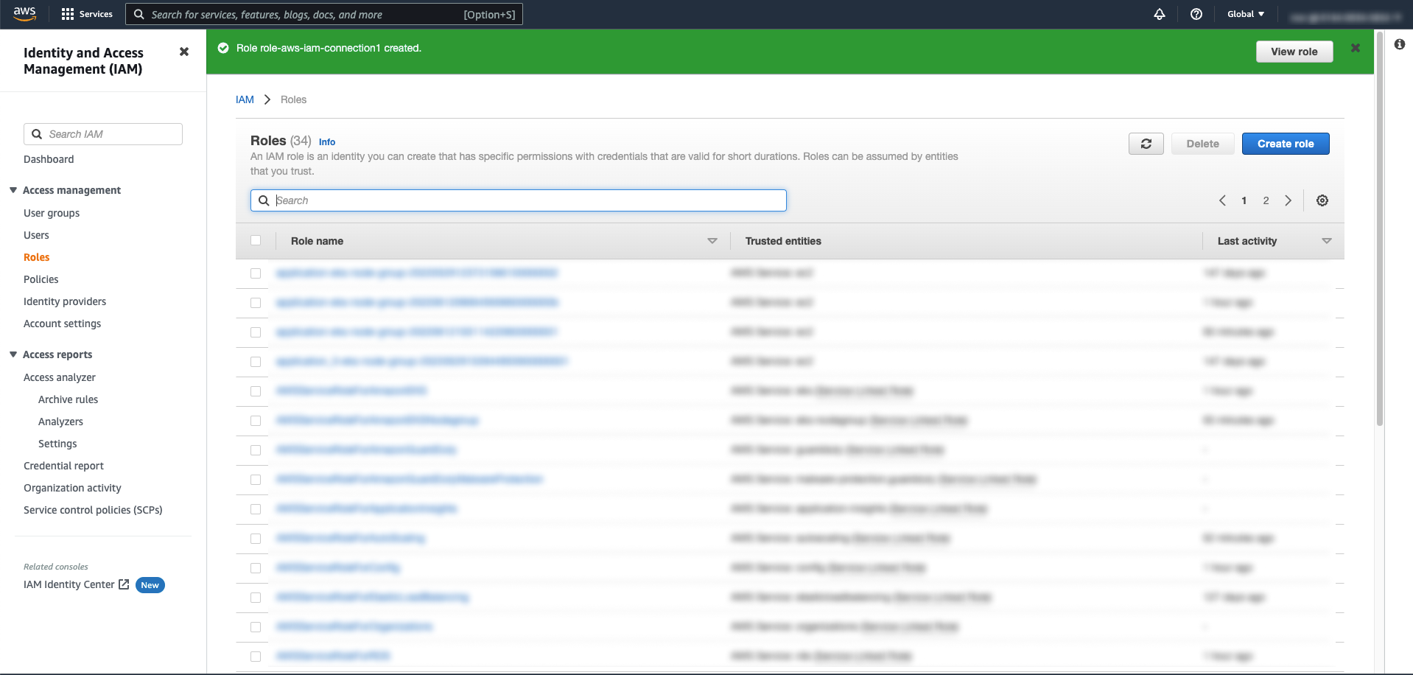Click external link icon beside IAM Identity Center
The width and height of the screenshot is (1413, 675).
pos(124,584)
